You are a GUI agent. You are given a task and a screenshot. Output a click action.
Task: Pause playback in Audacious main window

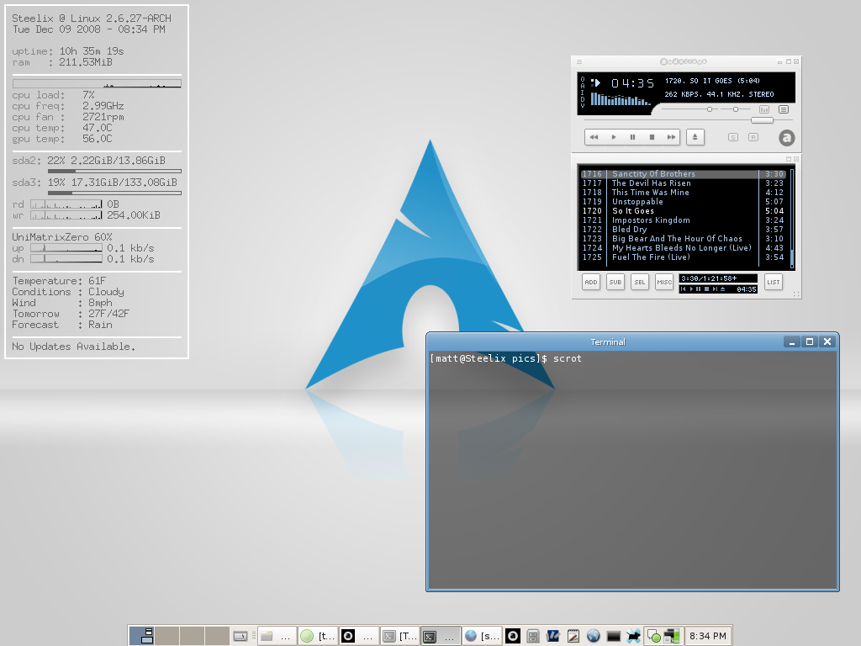(632, 137)
